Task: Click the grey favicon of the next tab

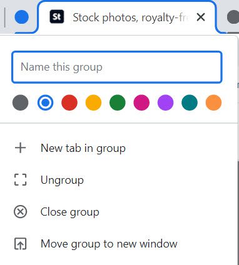Action: point(233,17)
